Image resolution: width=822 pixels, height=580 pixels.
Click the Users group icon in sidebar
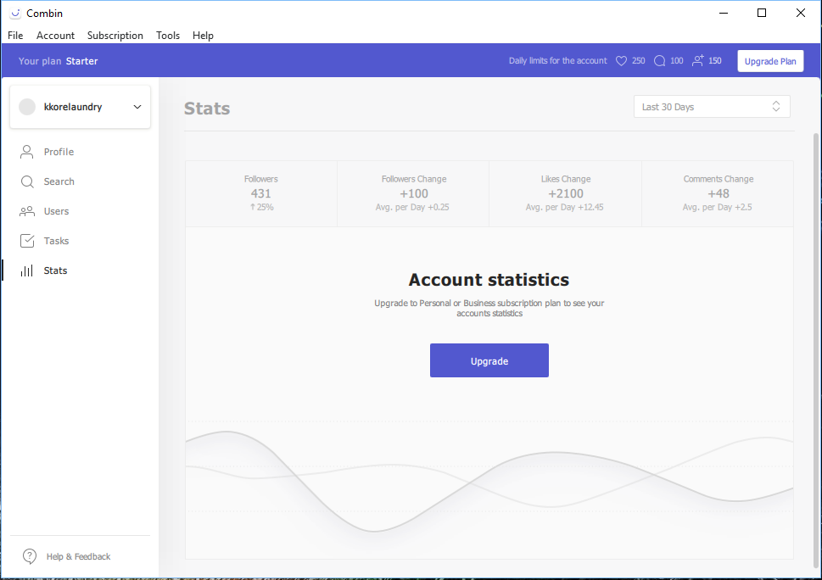point(27,211)
